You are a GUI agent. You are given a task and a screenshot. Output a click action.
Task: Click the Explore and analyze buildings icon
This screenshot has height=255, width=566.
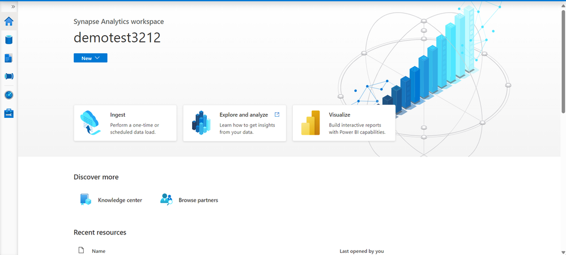201,123
